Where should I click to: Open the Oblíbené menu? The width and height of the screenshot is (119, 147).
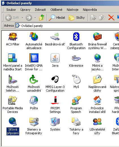pyautogui.click(x=56, y=10)
